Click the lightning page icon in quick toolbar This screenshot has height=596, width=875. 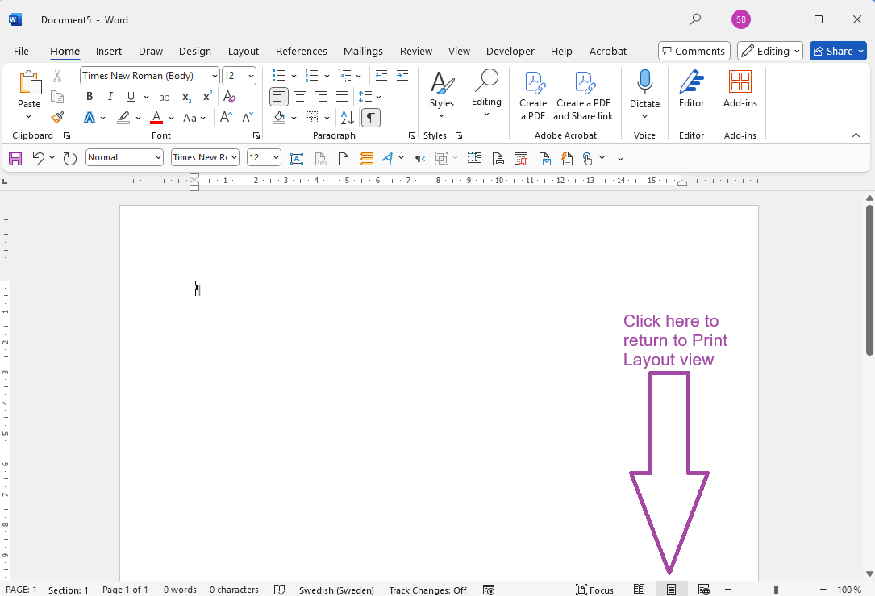coord(567,159)
